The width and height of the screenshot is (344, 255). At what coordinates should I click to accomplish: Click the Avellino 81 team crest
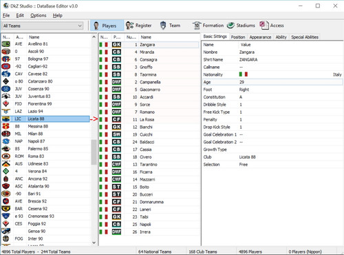point(6,44)
